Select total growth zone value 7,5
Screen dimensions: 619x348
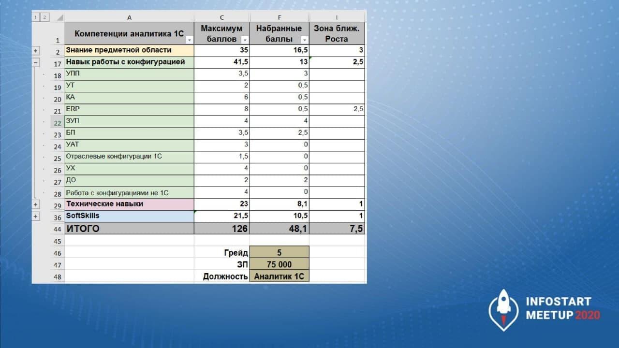pyautogui.click(x=337, y=229)
